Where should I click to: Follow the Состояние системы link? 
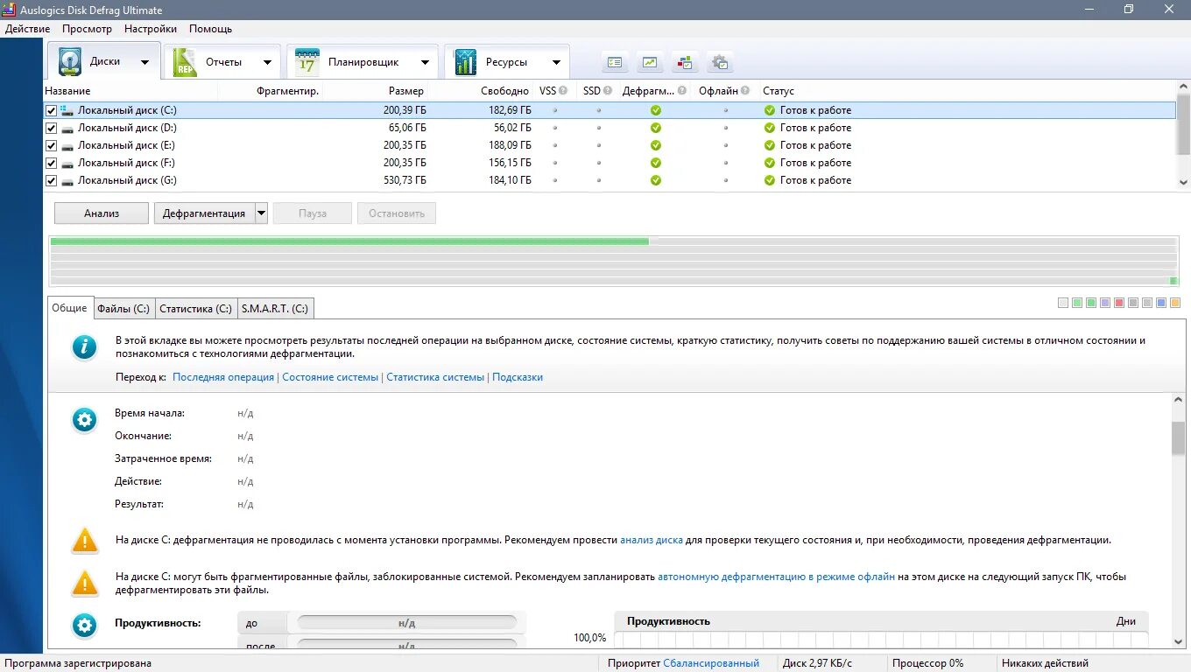[330, 377]
